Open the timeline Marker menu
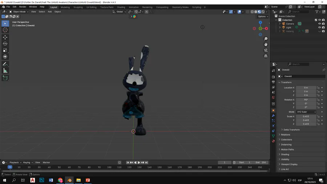Screen dimensions: 327x184 click(x=46, y=163)
